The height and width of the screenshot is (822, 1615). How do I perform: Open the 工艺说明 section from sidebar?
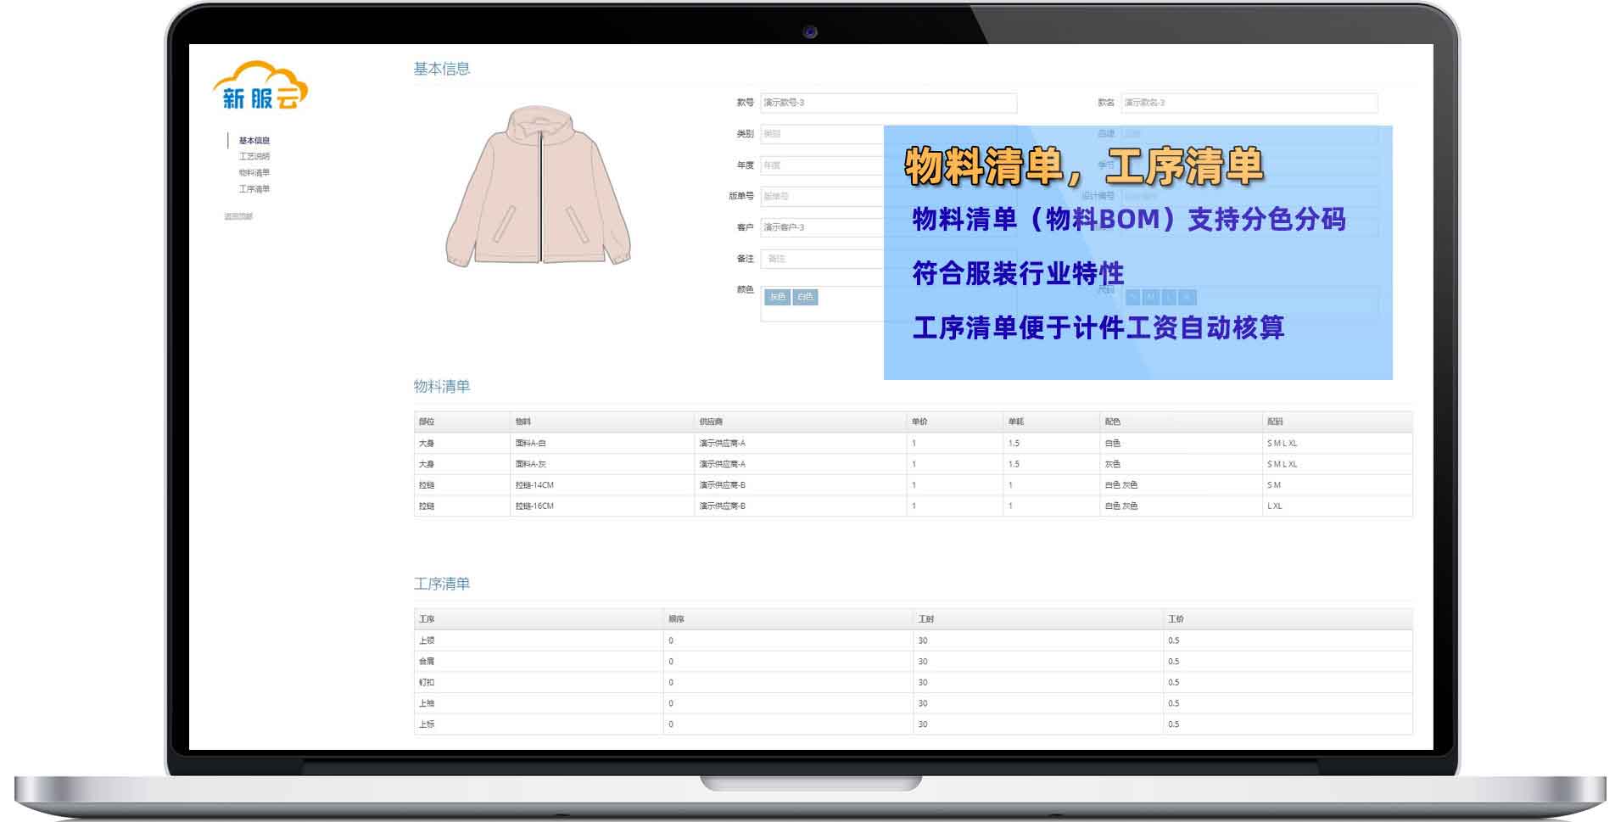point(254,156)
